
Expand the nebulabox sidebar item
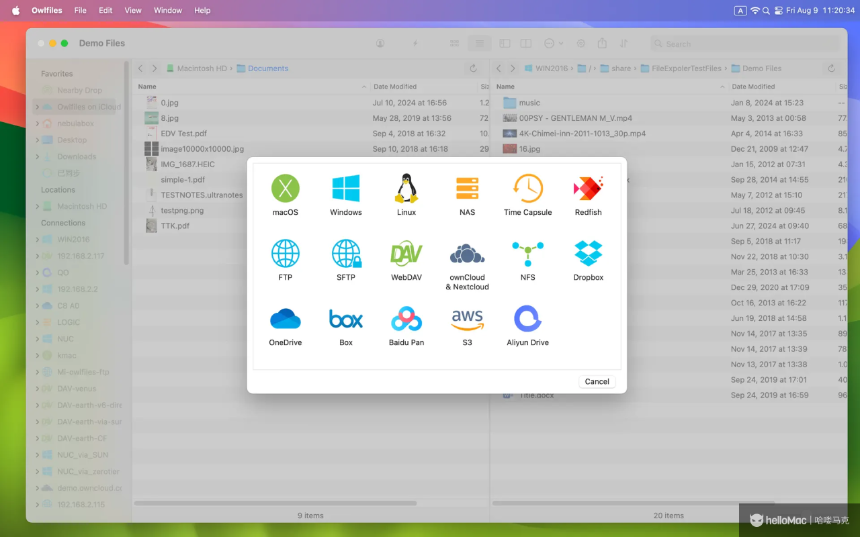(x=38, y=124)
